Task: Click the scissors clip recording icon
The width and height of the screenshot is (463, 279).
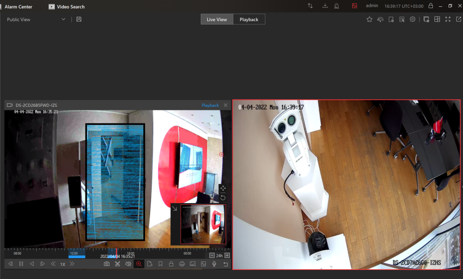Action: pyautogui.click(x=117, y=264)
